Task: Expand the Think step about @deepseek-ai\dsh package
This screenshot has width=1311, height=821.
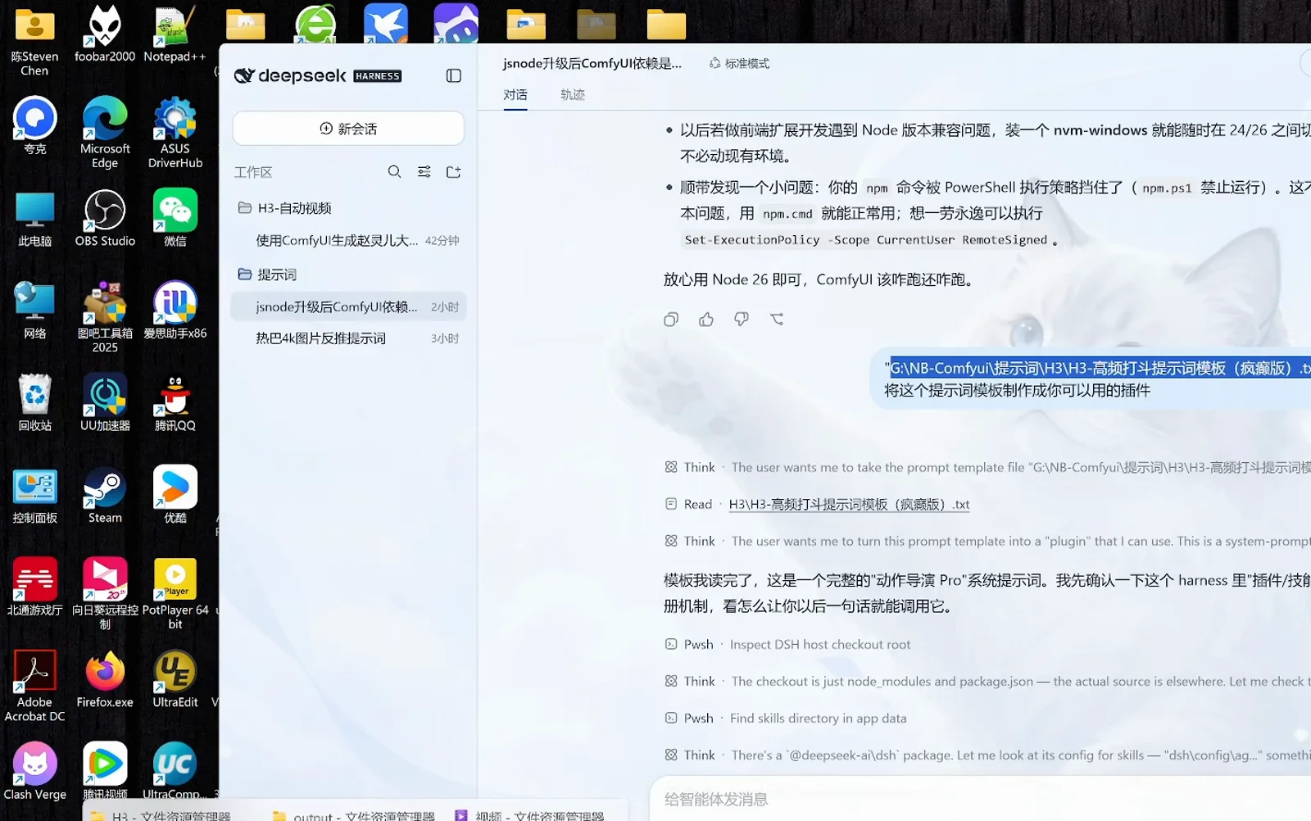Action: (x=987, y=755)
